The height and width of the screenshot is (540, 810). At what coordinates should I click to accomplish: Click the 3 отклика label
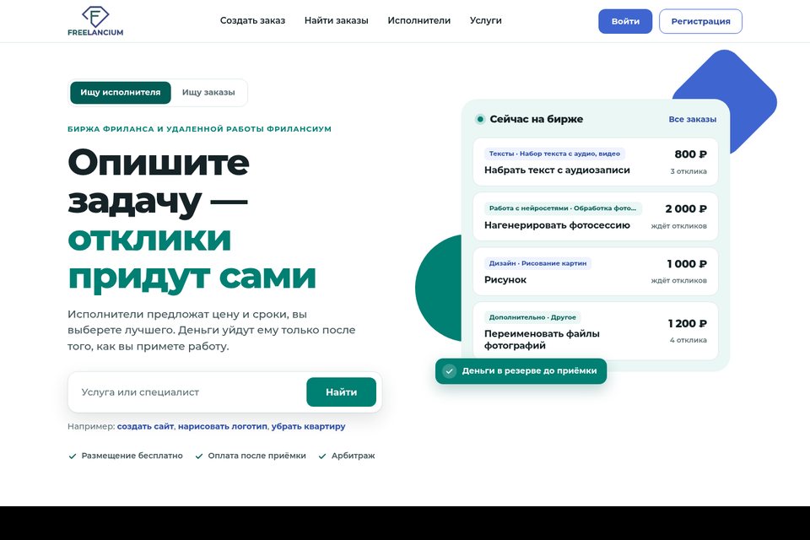point(688,171)
